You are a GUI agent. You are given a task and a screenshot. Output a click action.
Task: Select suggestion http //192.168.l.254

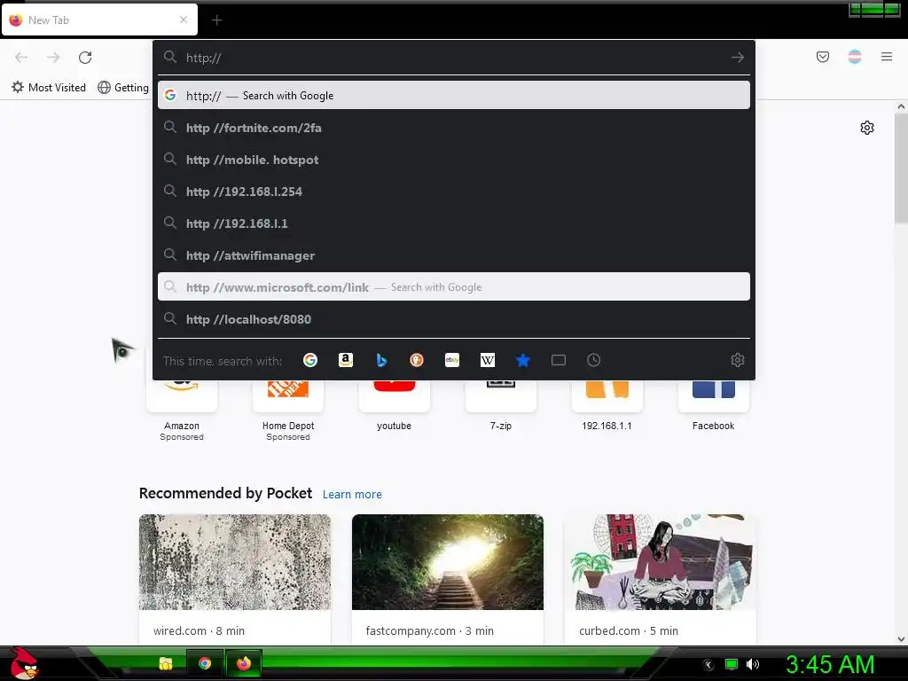453,192
